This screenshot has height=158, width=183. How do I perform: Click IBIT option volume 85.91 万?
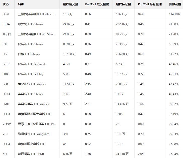[x=69, y=44]
